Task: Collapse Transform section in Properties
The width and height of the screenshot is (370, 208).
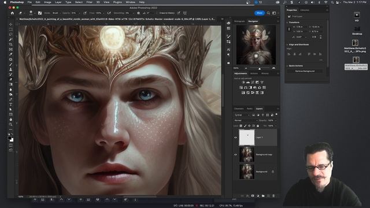Action: pyautogui.click(x=287, y=23)
